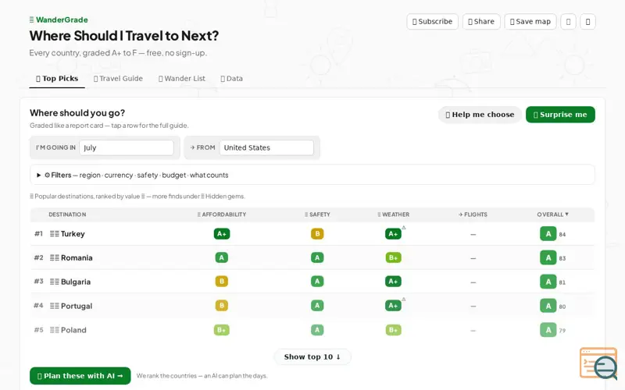Click Portugal's A+ weather grade badge
625x390 pixels.
(393, 306)
